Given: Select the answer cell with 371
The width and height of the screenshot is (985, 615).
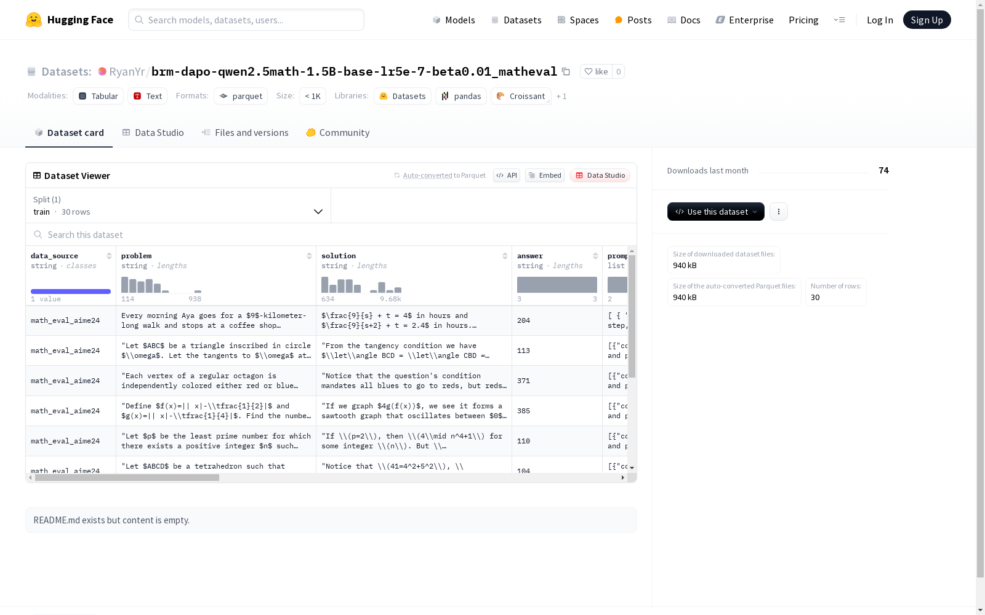Looking at the screenshot, I should [x=557, y=381].
